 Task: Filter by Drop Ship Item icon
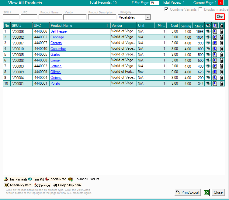click(x=55, y=185)
